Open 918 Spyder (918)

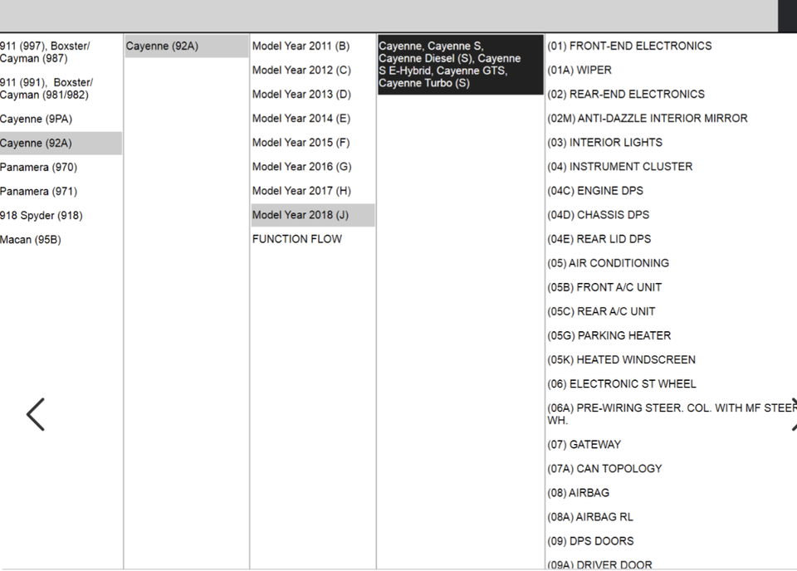[42, 216]
